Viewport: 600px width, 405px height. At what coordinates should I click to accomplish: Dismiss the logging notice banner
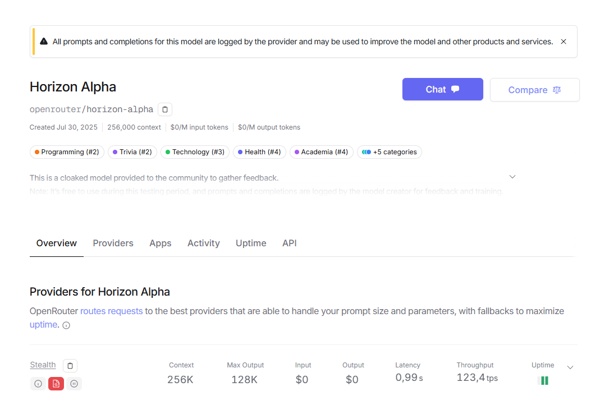564,42
